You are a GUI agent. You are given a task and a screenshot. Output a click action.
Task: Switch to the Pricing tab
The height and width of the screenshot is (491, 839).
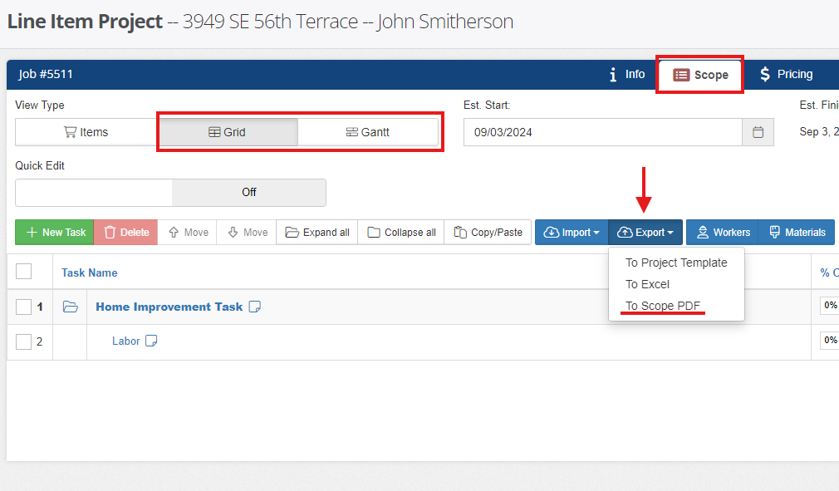tap(786, 74)
